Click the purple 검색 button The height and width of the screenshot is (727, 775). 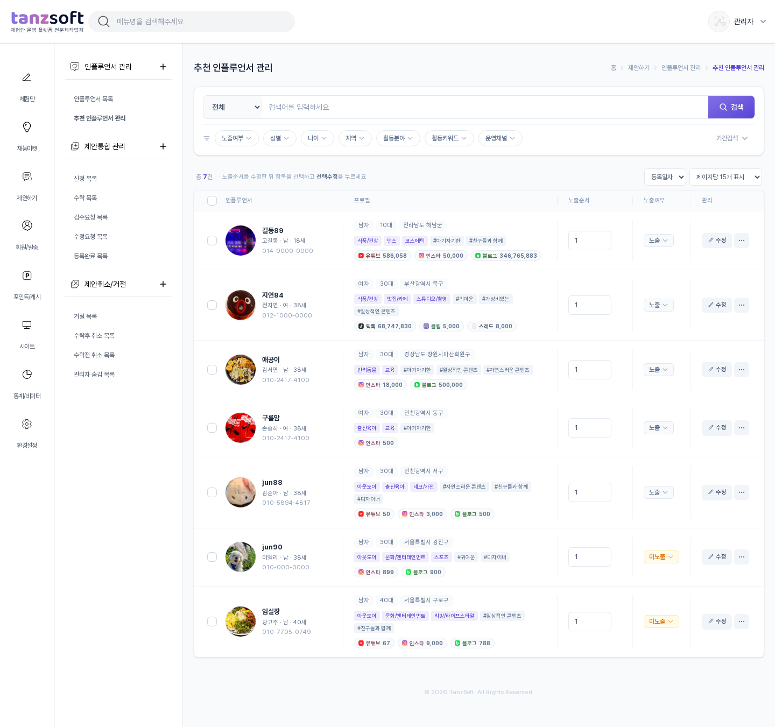point(731,107)
